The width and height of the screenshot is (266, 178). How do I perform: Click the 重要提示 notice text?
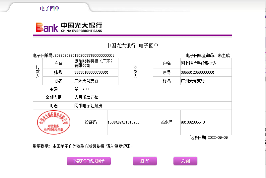(x=83, y=146)
